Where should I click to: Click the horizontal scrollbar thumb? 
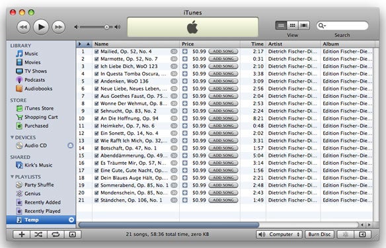point(169,225)
